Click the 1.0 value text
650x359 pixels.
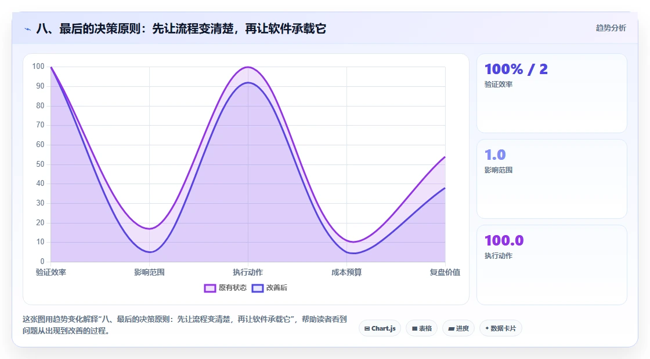pyautogui.click(x=495, y=155)
